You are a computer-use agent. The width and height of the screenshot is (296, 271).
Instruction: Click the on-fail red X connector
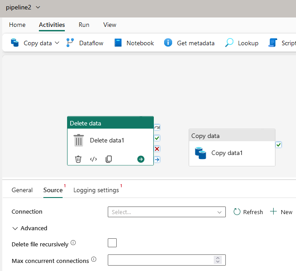[157, 149]
